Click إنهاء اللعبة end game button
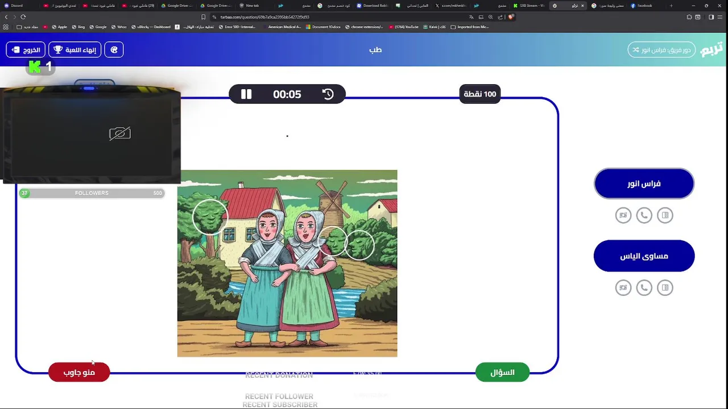Viewport: 728px width, 409px height. click(75, 49)
